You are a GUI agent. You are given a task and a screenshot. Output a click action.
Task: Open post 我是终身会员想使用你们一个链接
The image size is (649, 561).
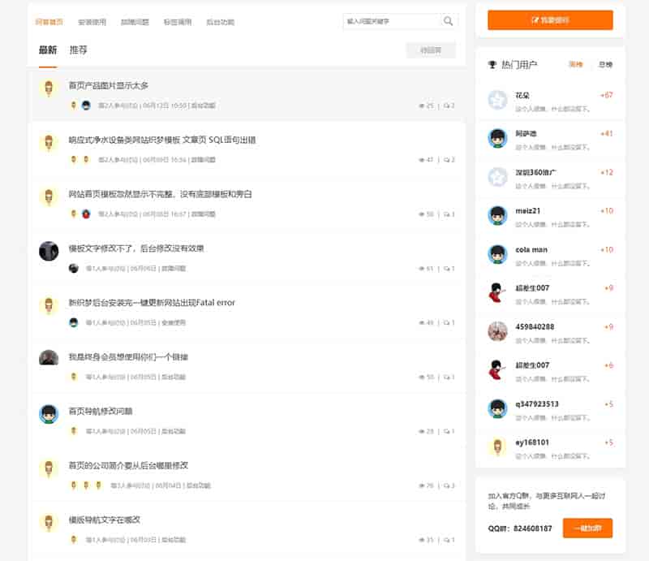128,357
